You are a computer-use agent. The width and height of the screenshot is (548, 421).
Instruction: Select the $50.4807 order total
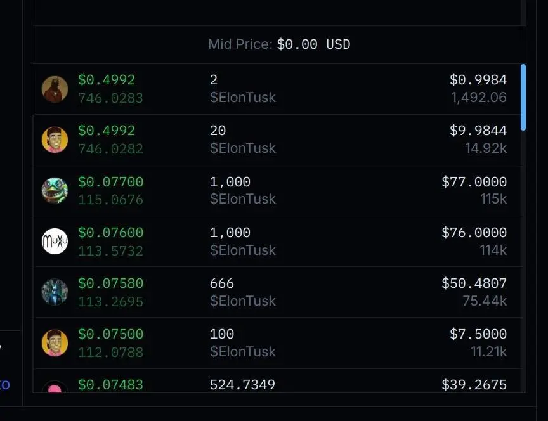coord(474,283)
